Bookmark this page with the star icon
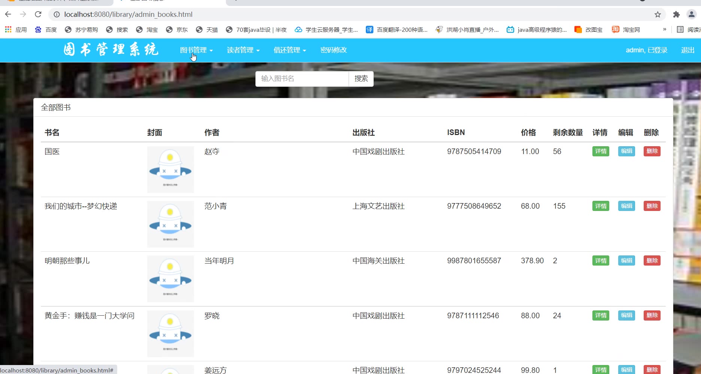 658,14
